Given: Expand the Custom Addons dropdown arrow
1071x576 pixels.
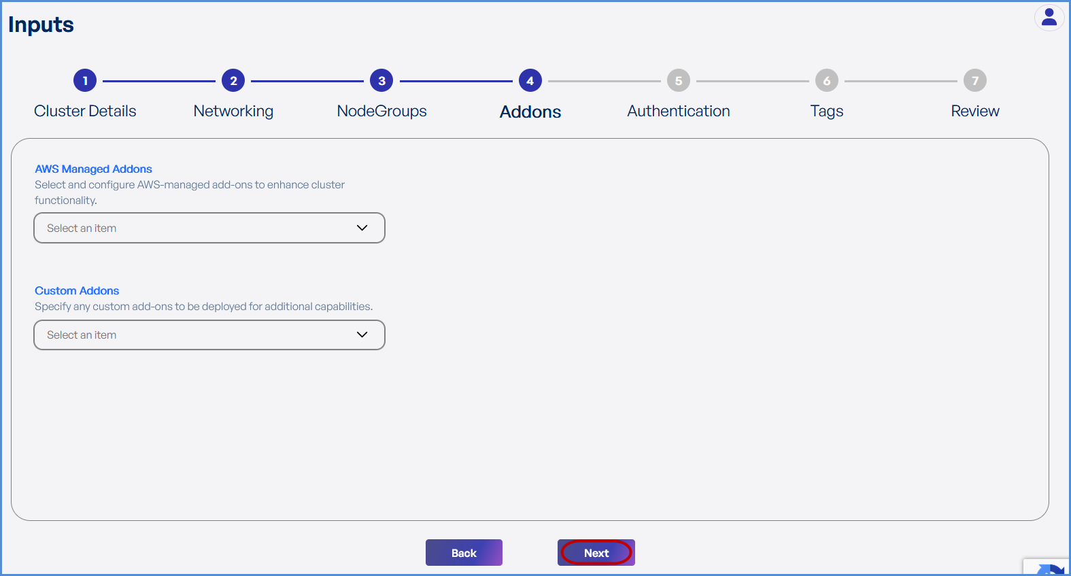Looking at the screenshot, I should 362,335.
